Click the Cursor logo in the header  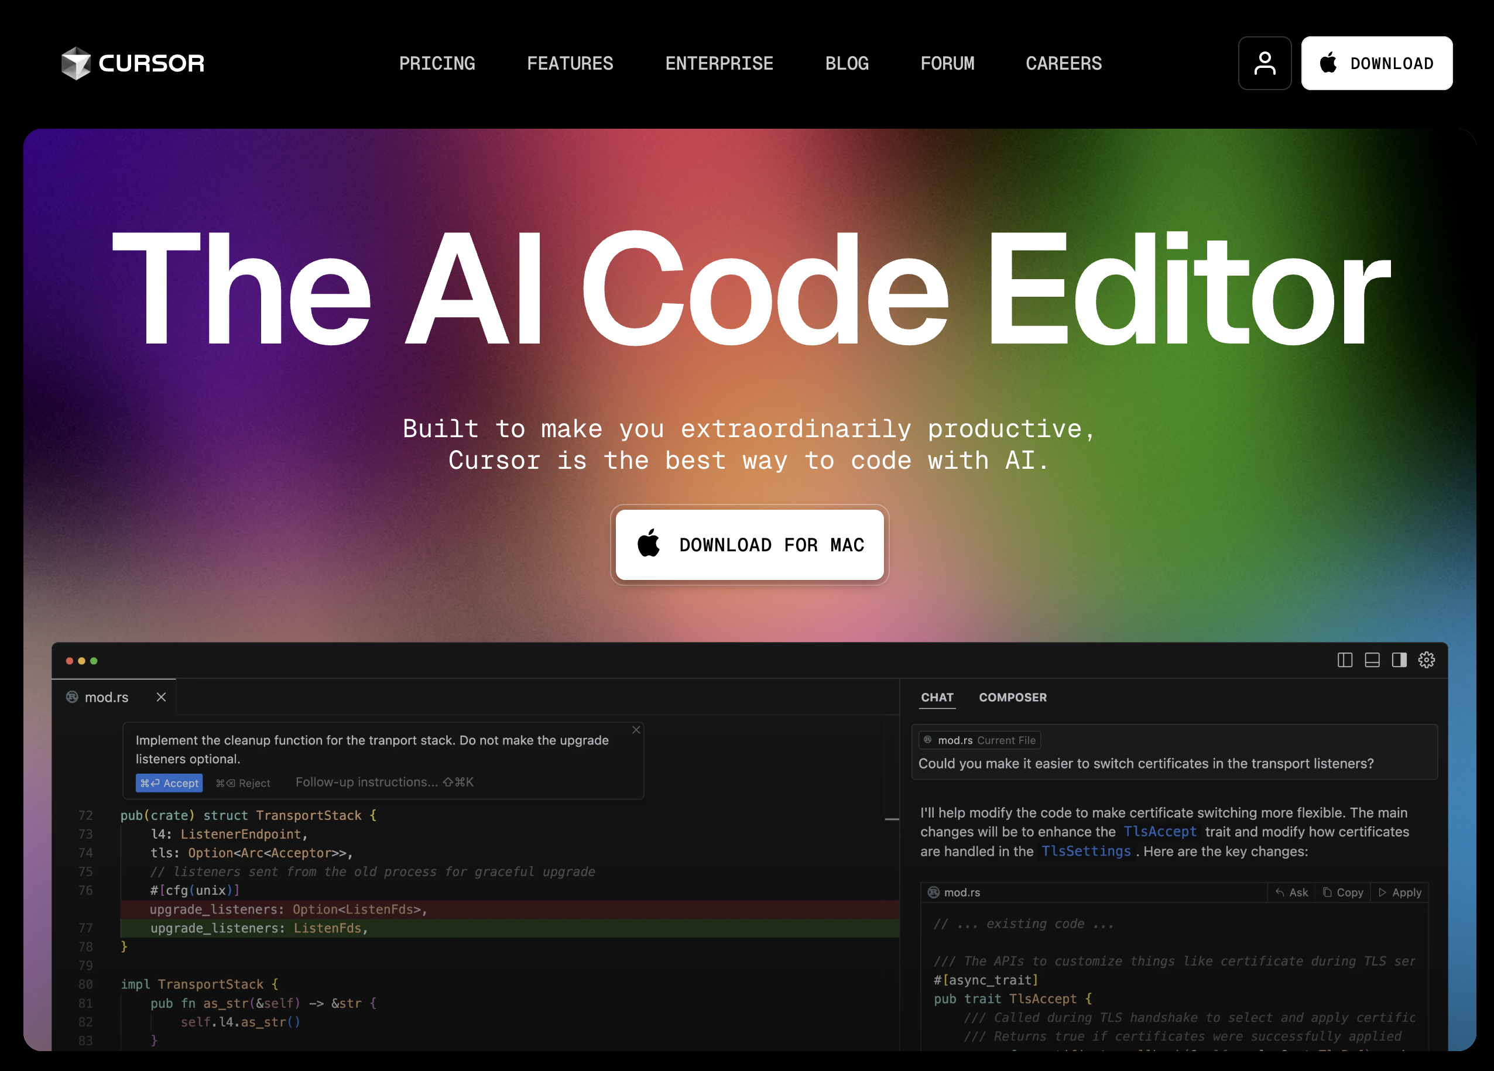132,63
